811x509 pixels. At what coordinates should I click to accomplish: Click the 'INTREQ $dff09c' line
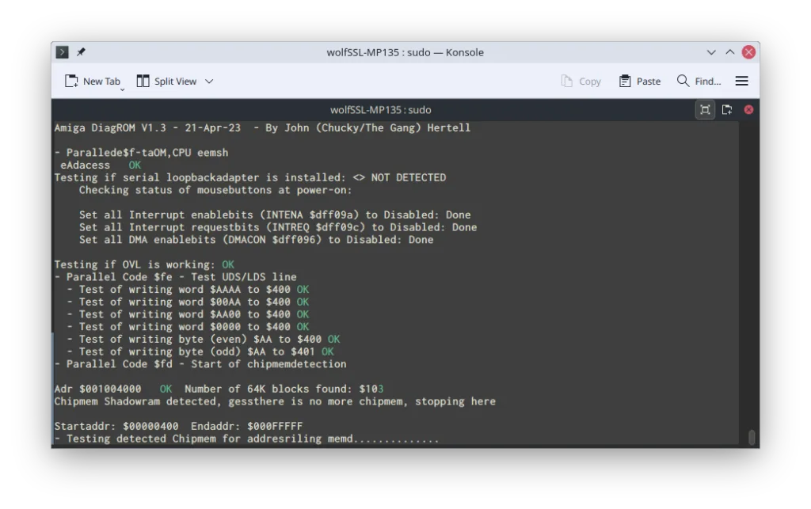click(x=278, y=227)
